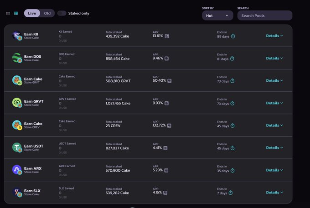Expand Details for Earn ARX pool
Screen dimensions: 310x208
point(274,170)
